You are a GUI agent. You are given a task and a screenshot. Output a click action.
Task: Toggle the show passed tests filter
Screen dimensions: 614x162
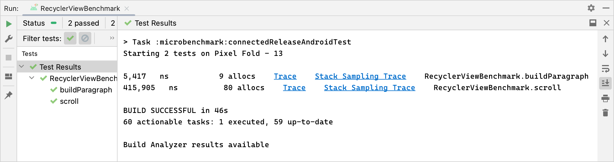point(70,38)
